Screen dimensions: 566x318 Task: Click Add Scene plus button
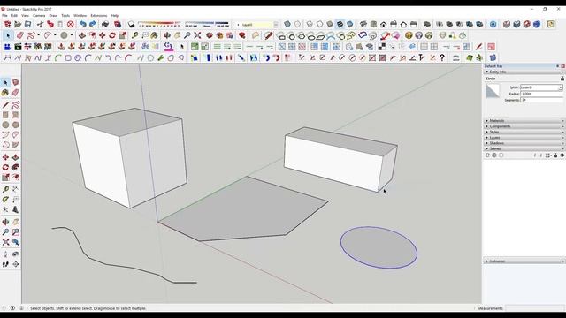click(x=494, y=155)
